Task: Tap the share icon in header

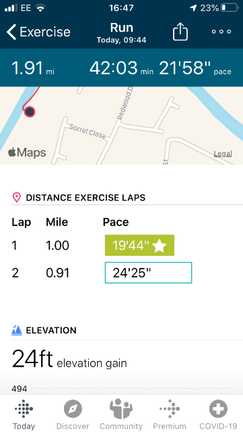Action: (x=180, y=32)
